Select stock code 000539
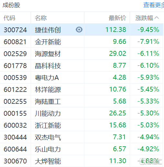This screenshot has height=167, width=164. point(15,77)
